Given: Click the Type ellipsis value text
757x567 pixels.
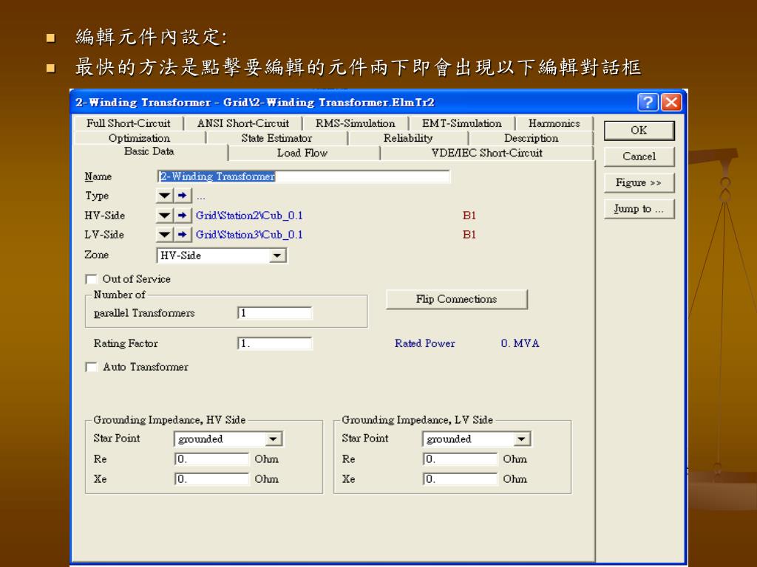Looking at the screenshot, I should (x=201, y=197).
